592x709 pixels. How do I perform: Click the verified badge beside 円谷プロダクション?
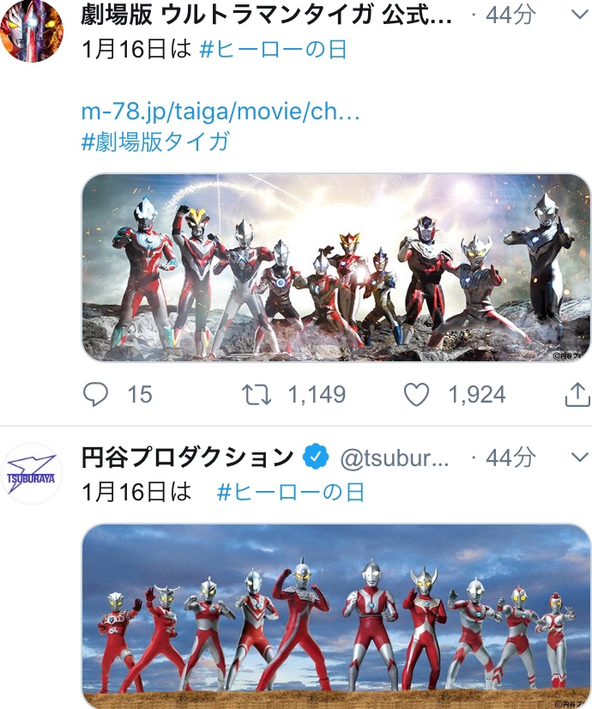click(316, 458)
